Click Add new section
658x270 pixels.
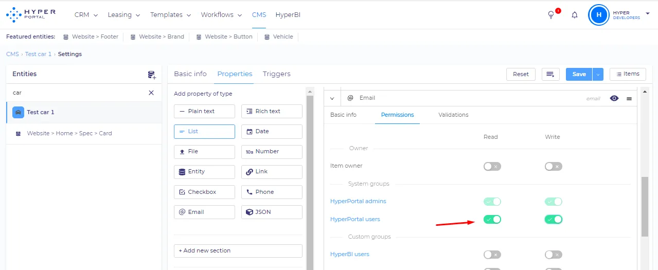(238, 251)
